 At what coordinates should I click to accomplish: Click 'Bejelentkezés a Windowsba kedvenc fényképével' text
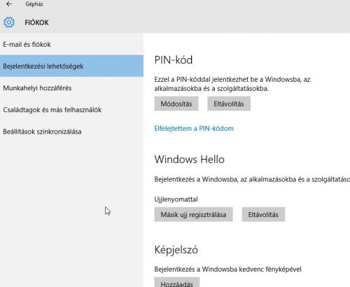coord(227,269)
